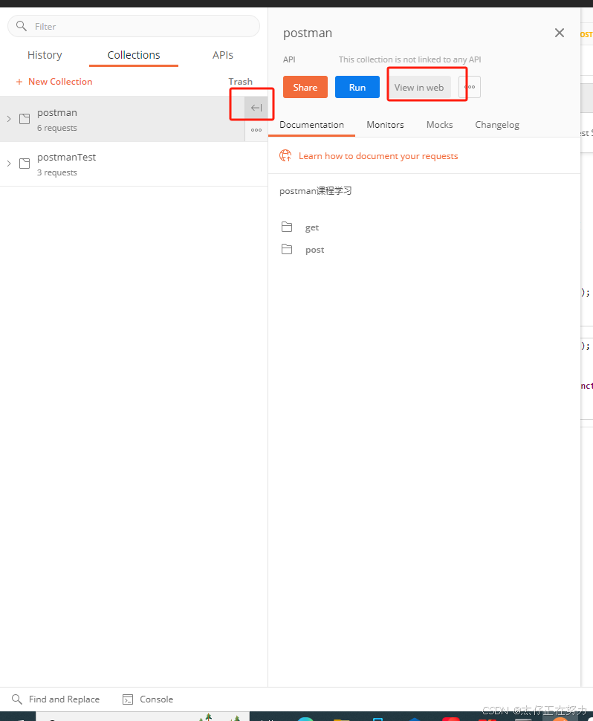The height and width of the screenshot is (721, 593).
Task: Expand the postman collection chevron
Action: tap(9, 119)
